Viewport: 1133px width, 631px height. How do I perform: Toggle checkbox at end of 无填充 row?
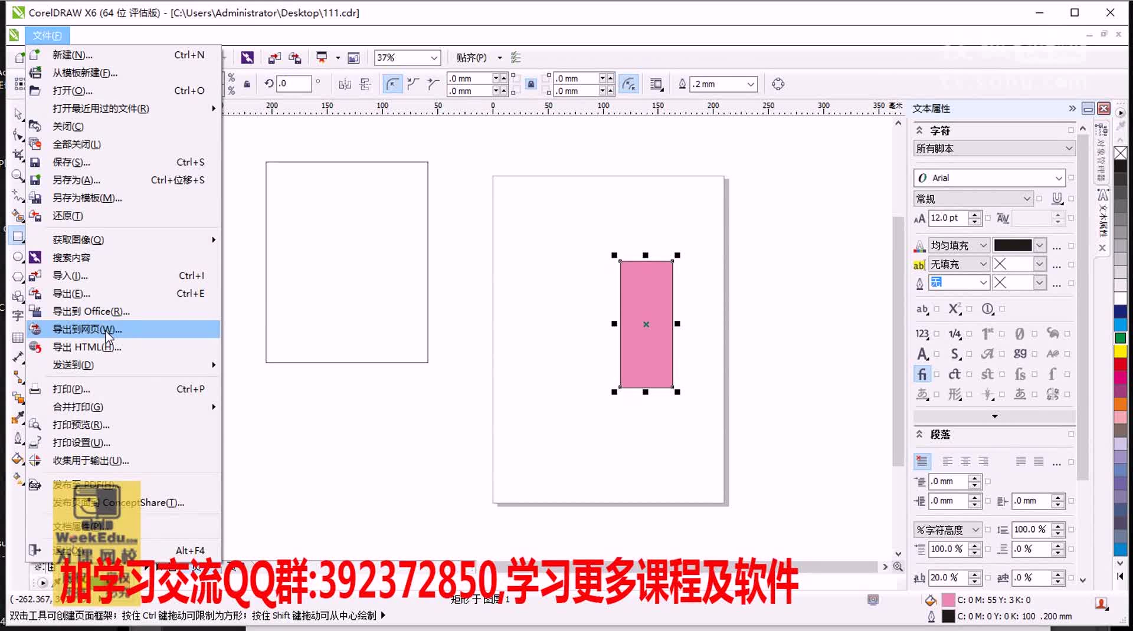(1071, 265)
